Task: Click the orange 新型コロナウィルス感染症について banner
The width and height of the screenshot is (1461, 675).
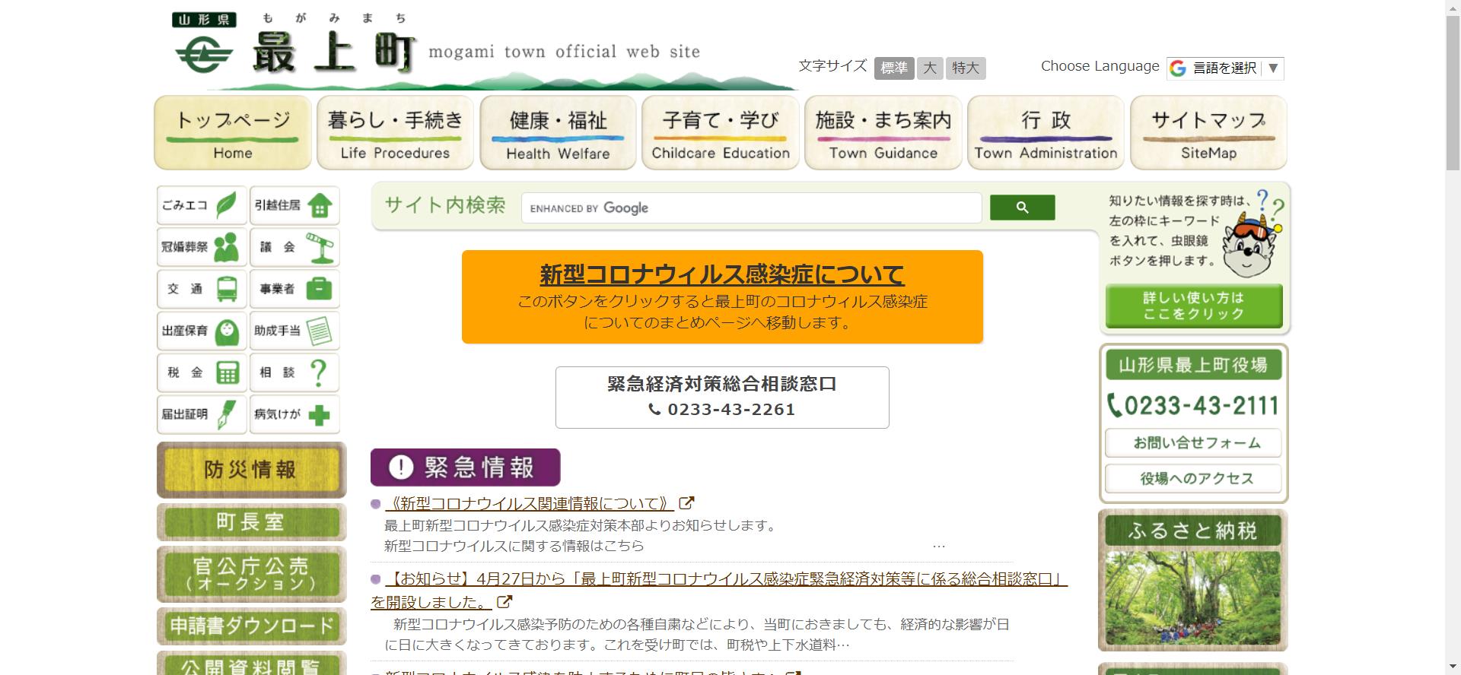Action: point(722,297)
